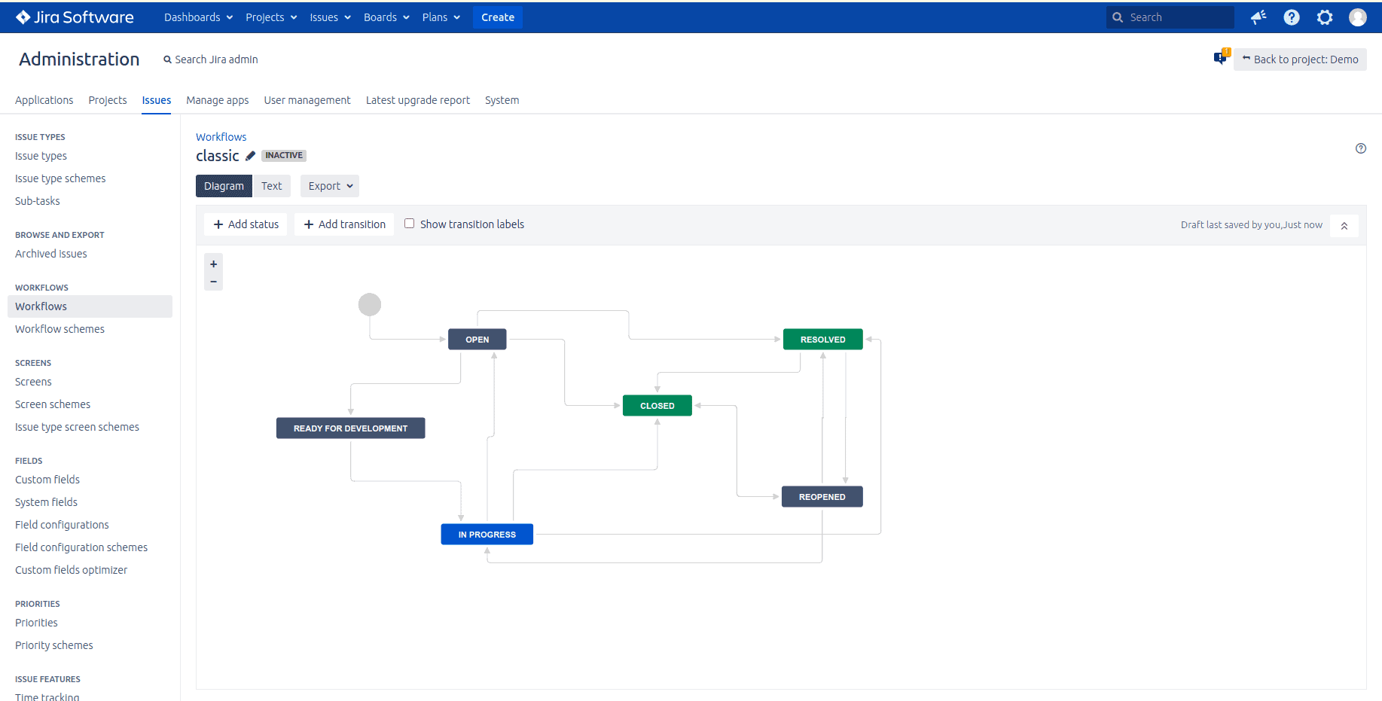Click the Jira Software logo

click(x=75, y=17)
